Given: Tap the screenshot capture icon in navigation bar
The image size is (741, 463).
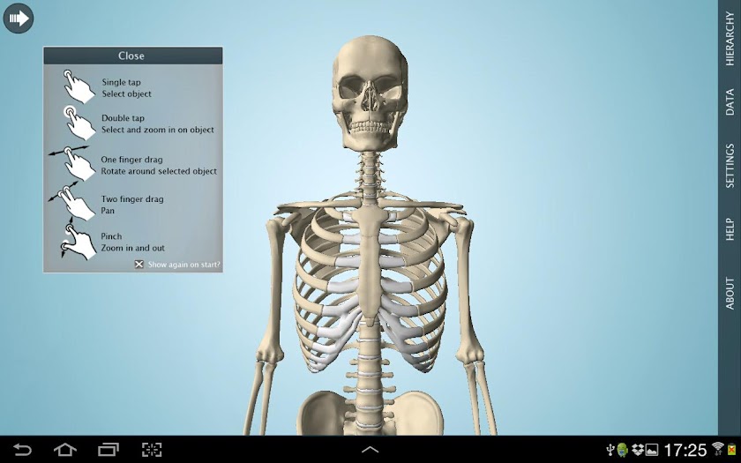Looking at the screenshot, I should 152,449.
